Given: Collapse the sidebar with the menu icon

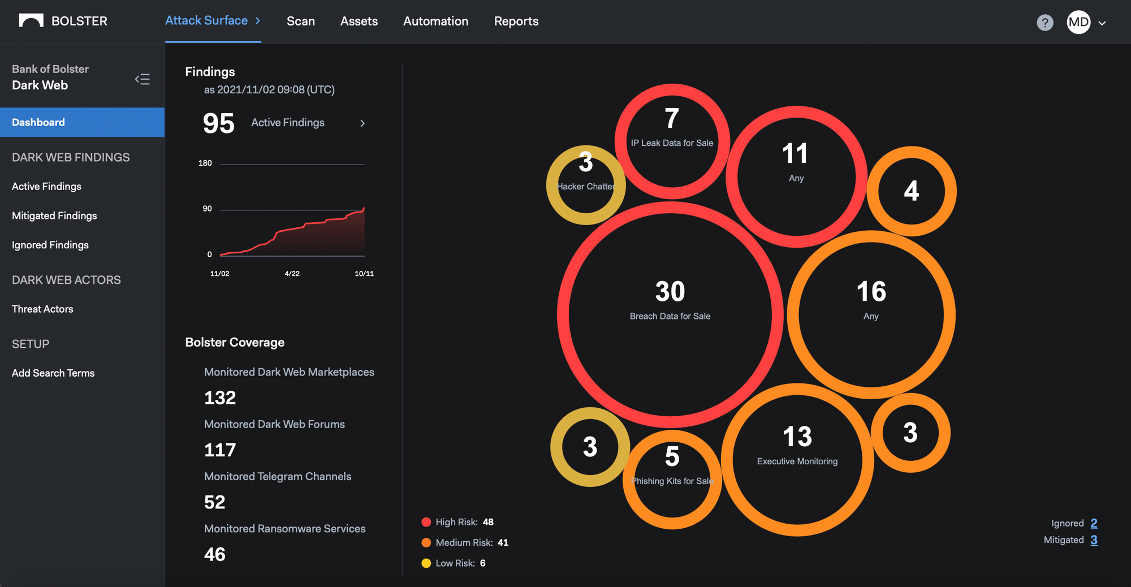Looking at the screenshot, I should coord(143,79).
